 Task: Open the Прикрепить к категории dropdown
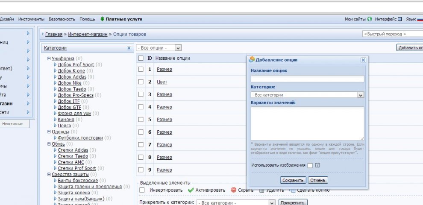(x=236, y=203)
